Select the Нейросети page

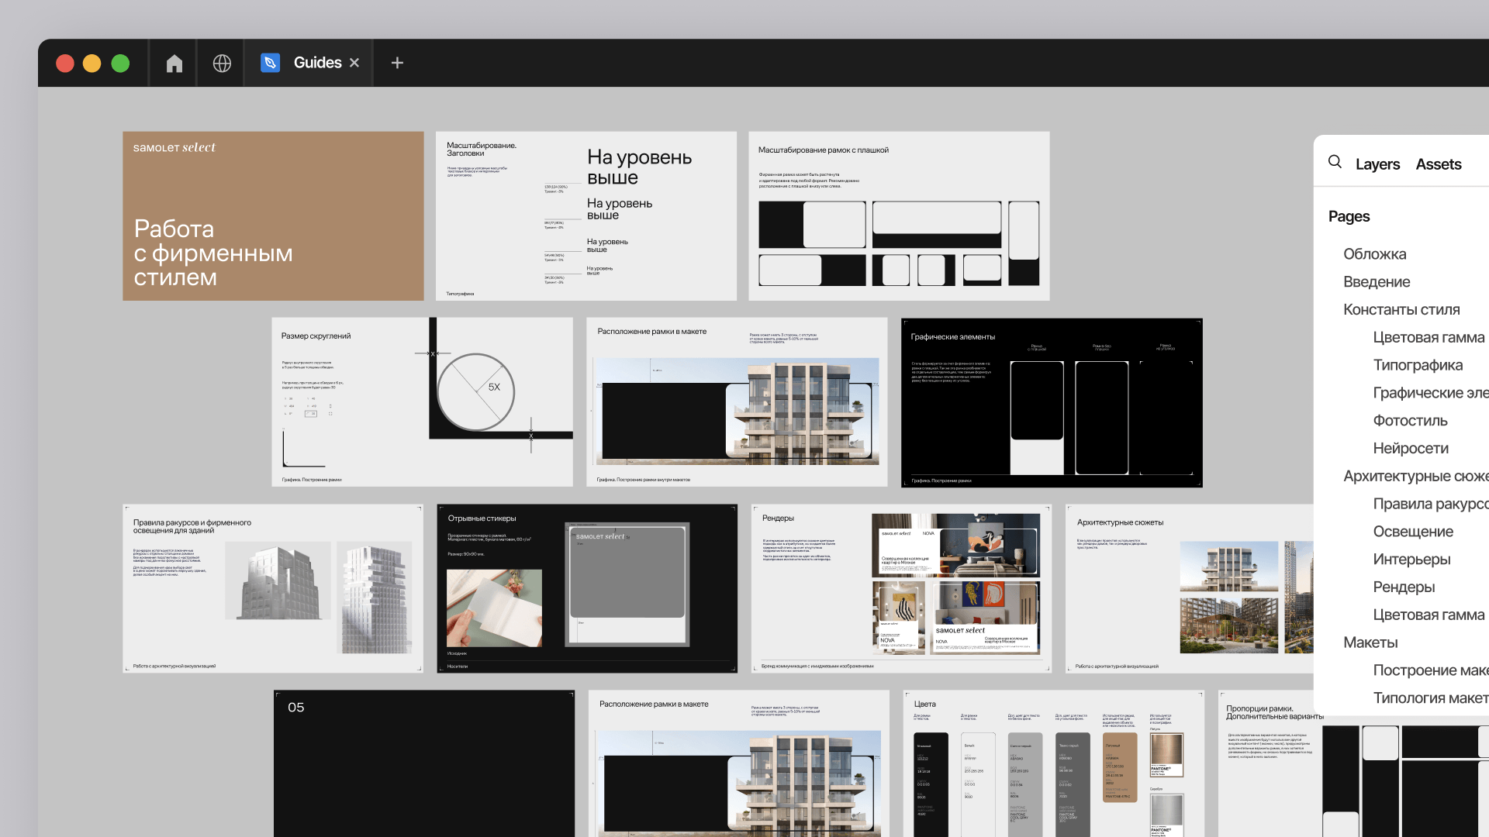[1411, 448]
